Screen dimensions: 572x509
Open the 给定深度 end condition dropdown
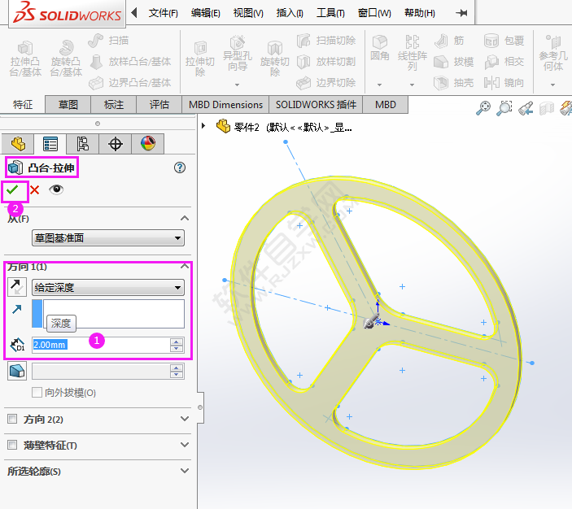[108, 287]
